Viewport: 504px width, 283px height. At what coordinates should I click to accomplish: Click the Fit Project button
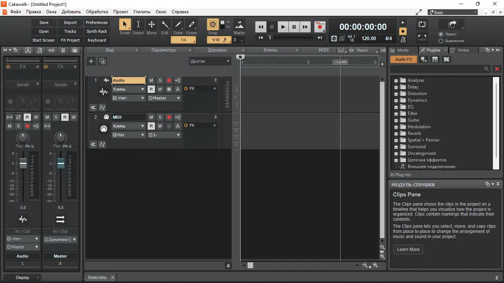click(x=70, y=40)
